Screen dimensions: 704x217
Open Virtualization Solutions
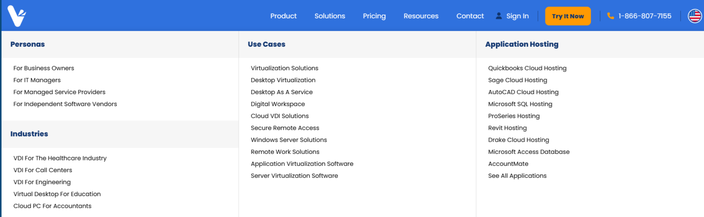[285, 68]
